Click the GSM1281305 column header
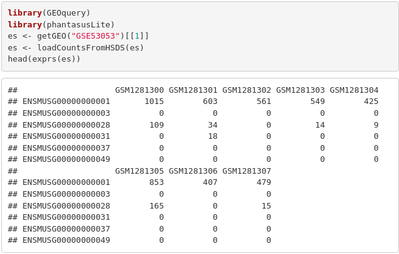Screen dimensions: 399x254 click(140, 171)
